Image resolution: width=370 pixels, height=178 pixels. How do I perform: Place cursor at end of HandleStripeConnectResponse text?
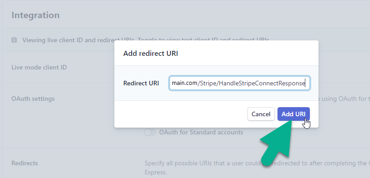305,83
